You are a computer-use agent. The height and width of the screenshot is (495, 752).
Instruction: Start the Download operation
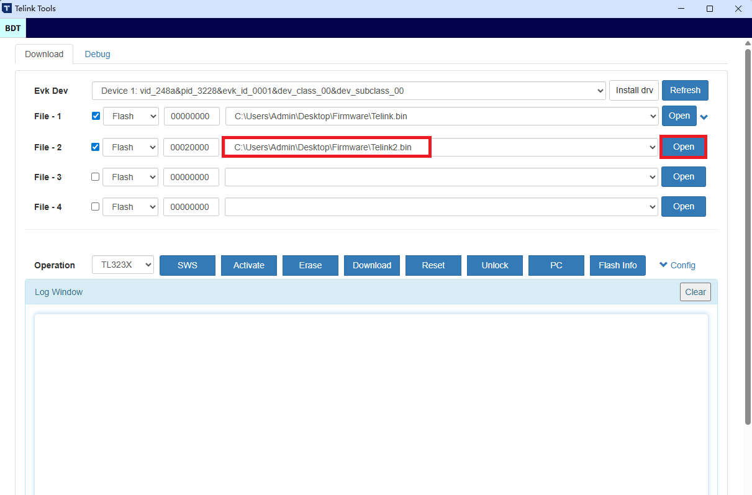pyautogui.click(x=371, y=265)
